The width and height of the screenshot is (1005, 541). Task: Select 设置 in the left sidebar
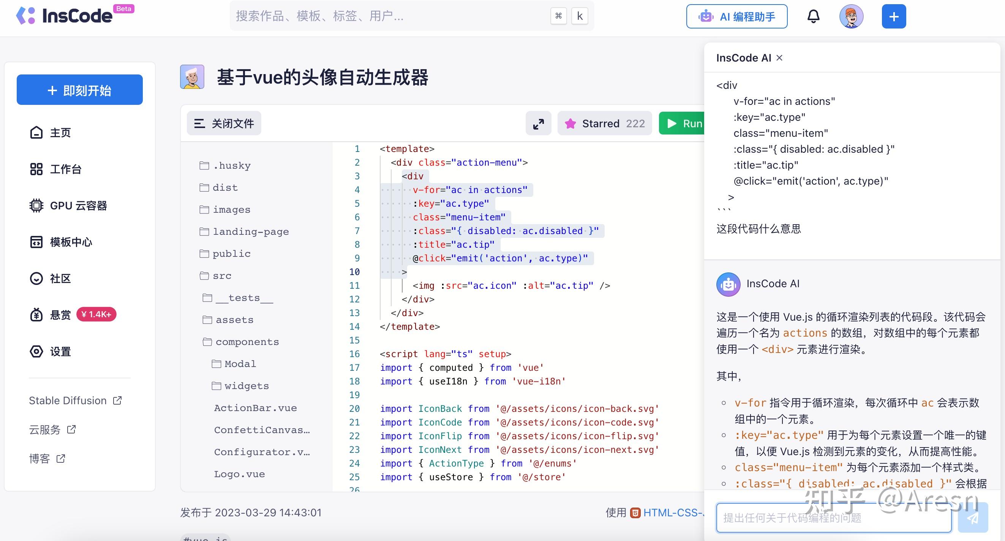tap(60, 351)
